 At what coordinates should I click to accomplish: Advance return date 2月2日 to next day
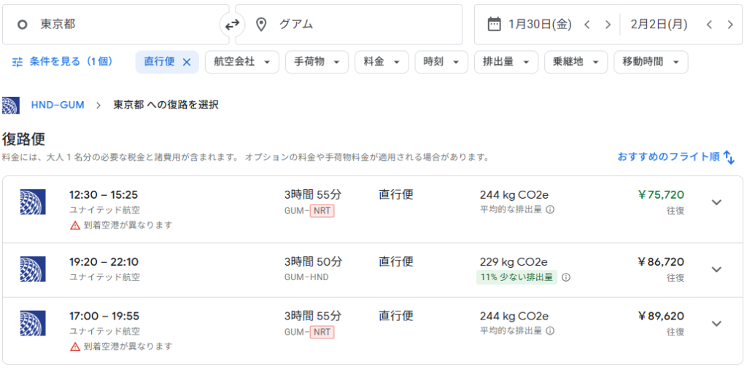point(730,24)
